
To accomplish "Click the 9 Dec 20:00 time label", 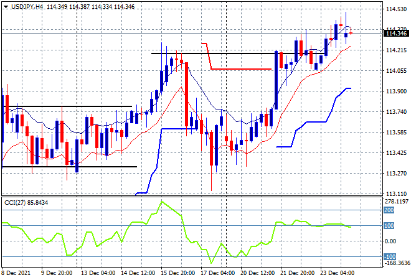I will (x=57, y=273).
